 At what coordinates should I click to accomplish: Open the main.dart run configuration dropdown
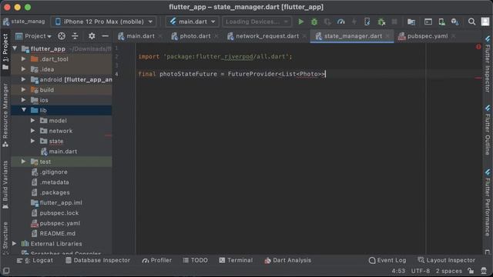193,22
